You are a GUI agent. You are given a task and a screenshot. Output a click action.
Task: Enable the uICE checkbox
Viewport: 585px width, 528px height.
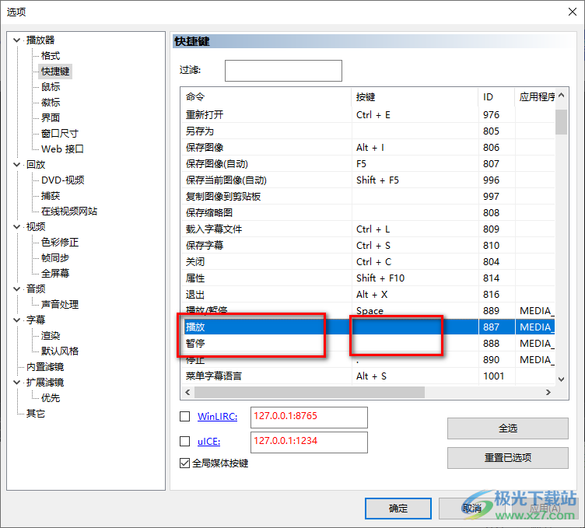coord(185,441)
